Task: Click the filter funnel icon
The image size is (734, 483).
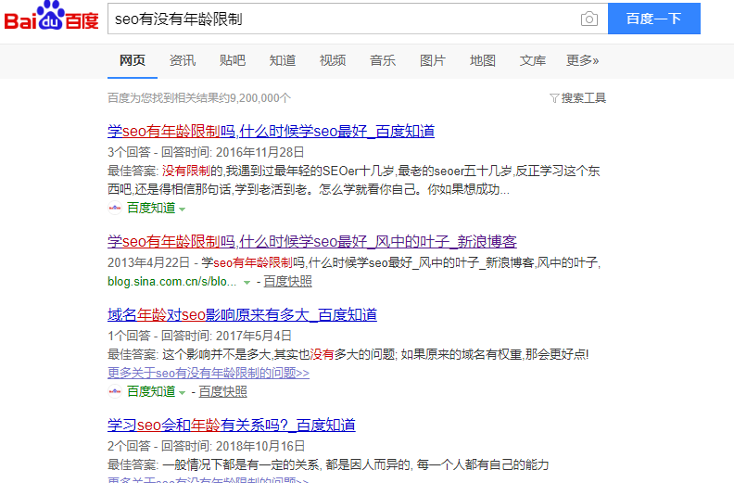Action: (x=554, y=98)
